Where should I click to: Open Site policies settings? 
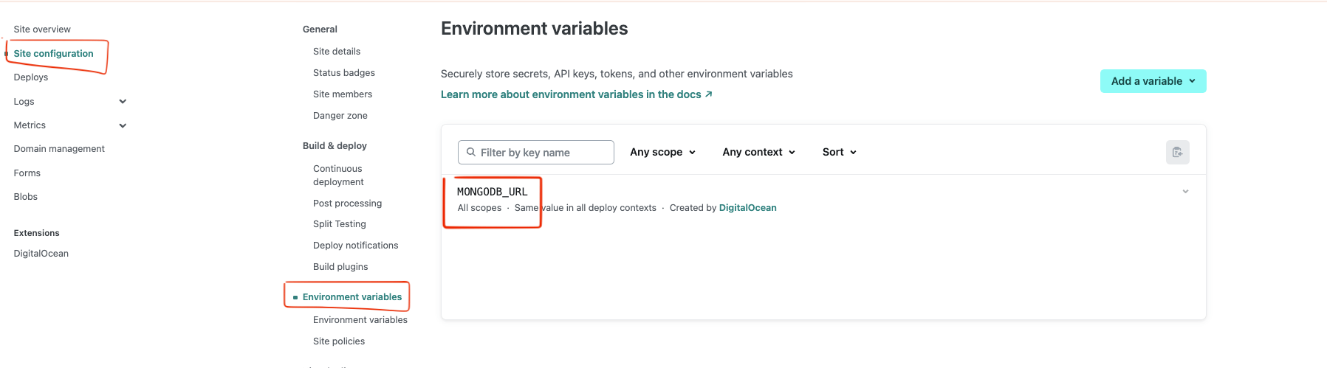[x=339, y=341]
